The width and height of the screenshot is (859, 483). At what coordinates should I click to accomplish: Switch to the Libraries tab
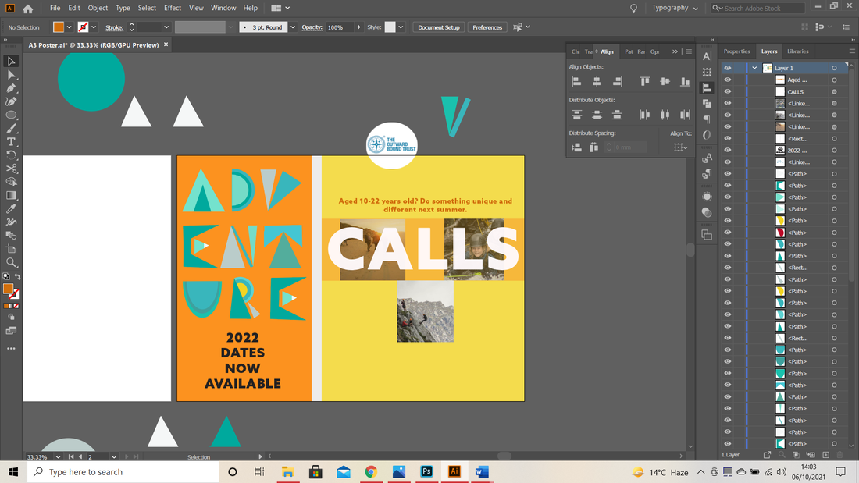coord(797,51)
